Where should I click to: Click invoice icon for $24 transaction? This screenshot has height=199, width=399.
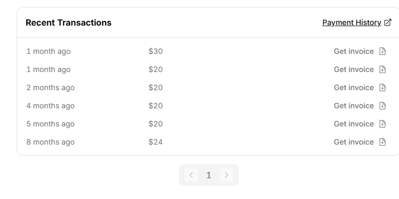[382, 142]
